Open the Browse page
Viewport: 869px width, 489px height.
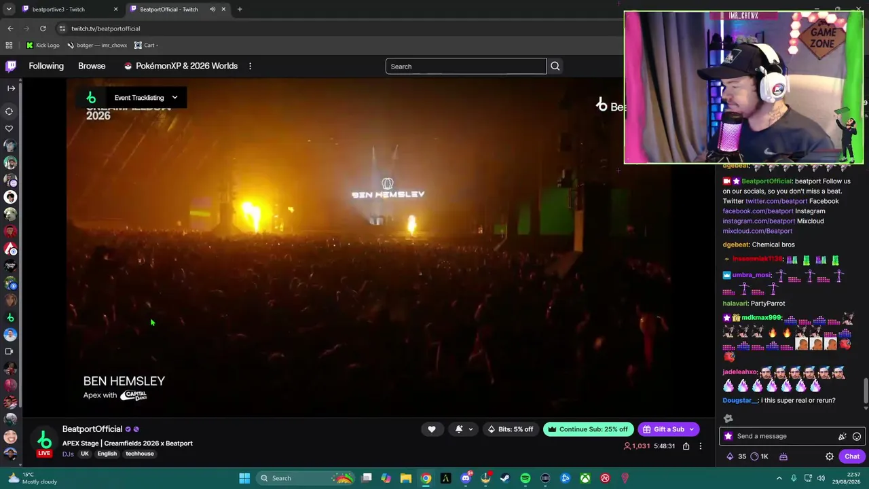(x=92, y=66)
